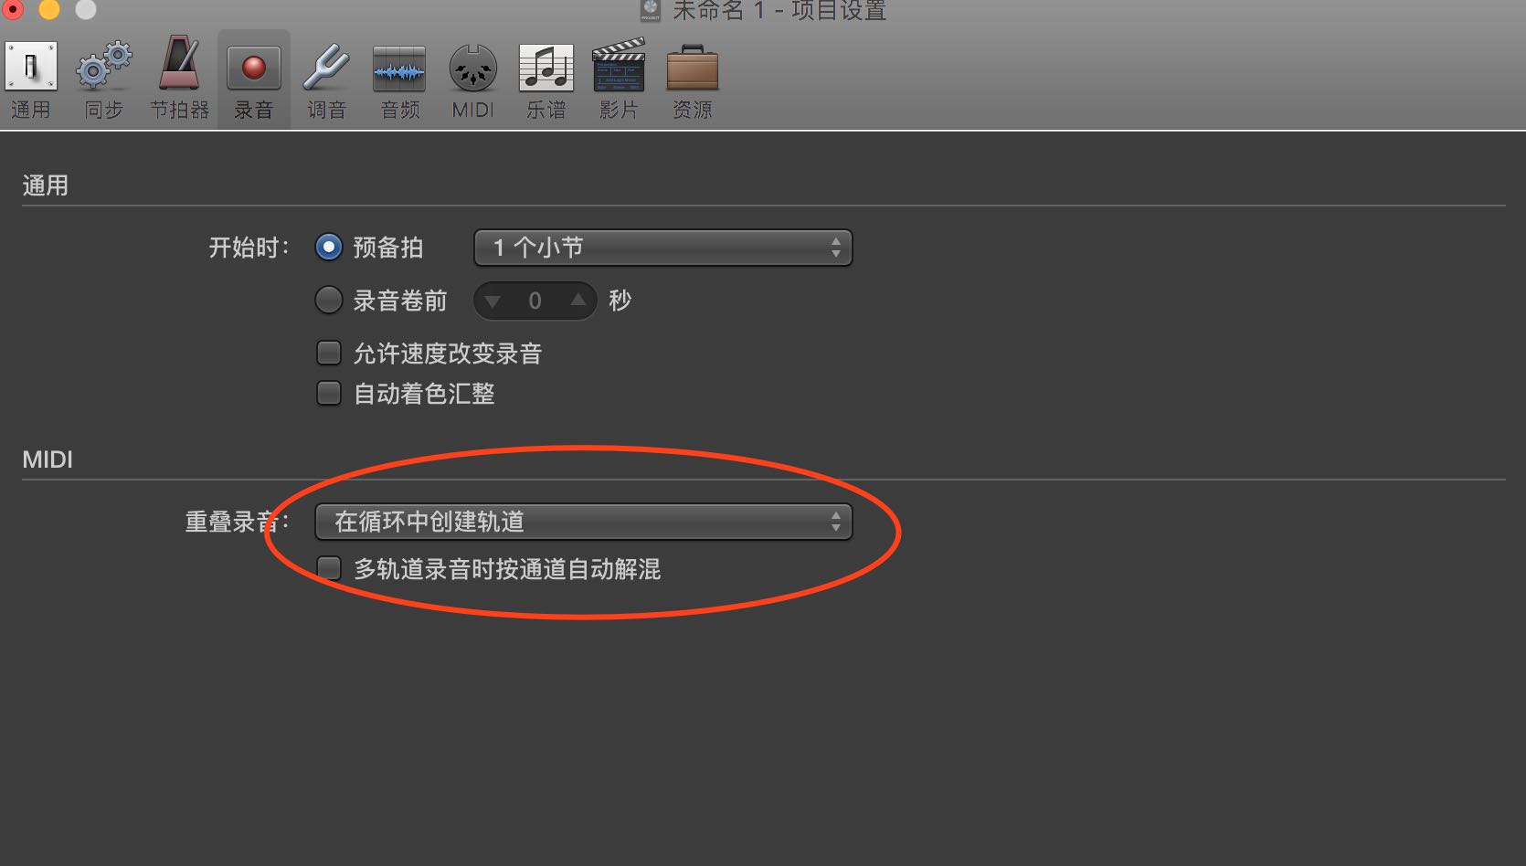Enable the 自动着色汇整 checkbox
This screenshot has width=1526, height=866.
click(328, 393)
